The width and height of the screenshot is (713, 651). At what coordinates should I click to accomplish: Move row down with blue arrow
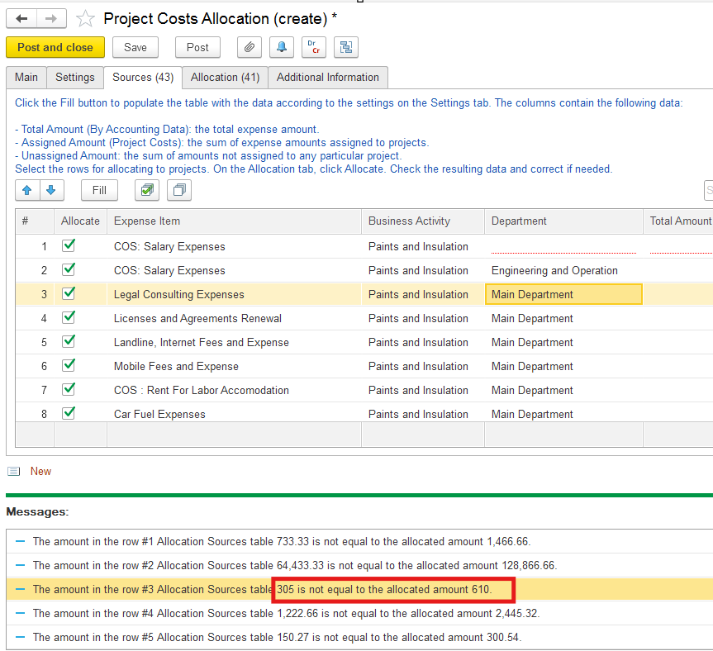tap(51, 190)
